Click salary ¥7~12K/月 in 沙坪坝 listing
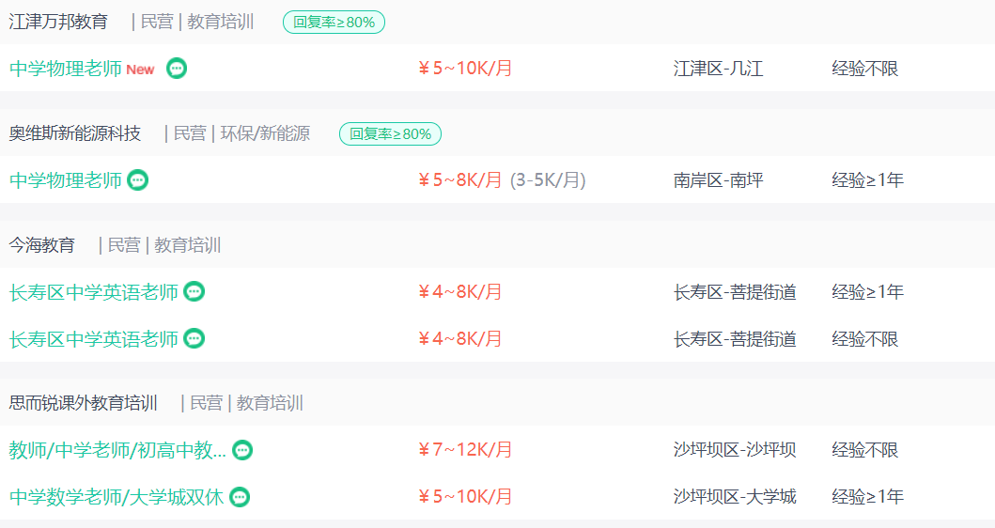Viewport: 995px width, 528px height. pyautogui.click(x=465, y=450)
